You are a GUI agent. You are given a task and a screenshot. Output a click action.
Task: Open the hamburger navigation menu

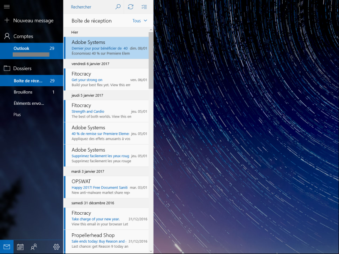(x=7, y=6)
